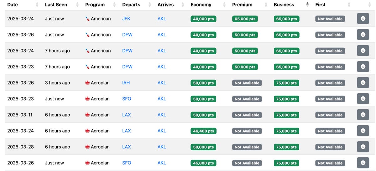376x171 pixels.
Task: Select 46,400 pts Economy fare badge
Action: pos(203,131)
